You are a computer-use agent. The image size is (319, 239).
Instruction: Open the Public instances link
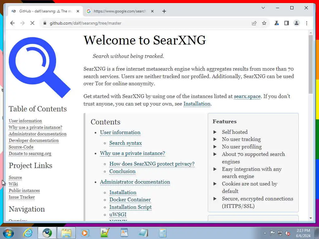point(24,191)
